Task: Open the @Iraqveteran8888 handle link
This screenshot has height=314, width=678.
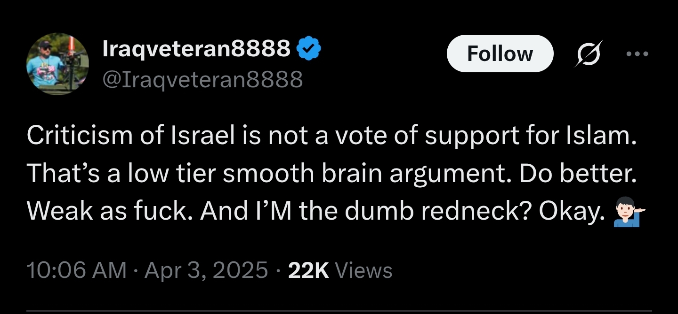Action: pos(202,79)
